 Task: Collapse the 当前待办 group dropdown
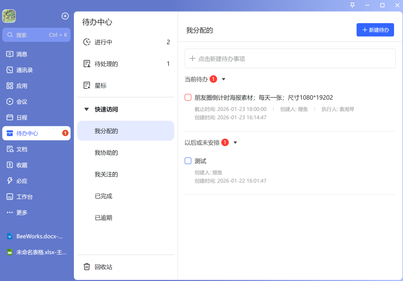pyautogui.click(x=223, y=79)
